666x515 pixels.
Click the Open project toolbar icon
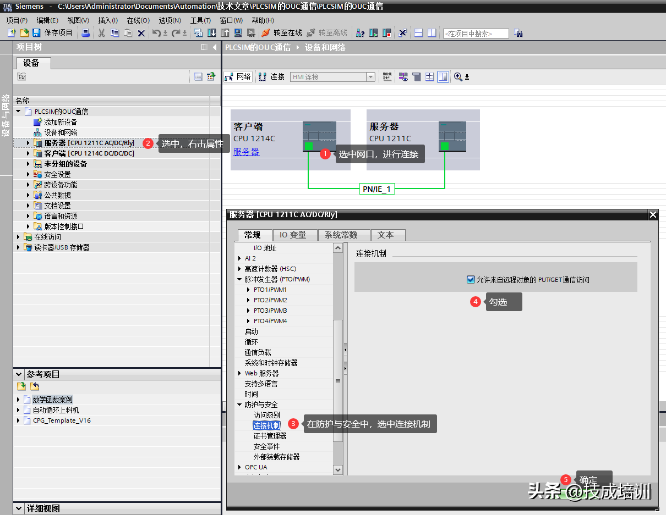tap(24, 33)
